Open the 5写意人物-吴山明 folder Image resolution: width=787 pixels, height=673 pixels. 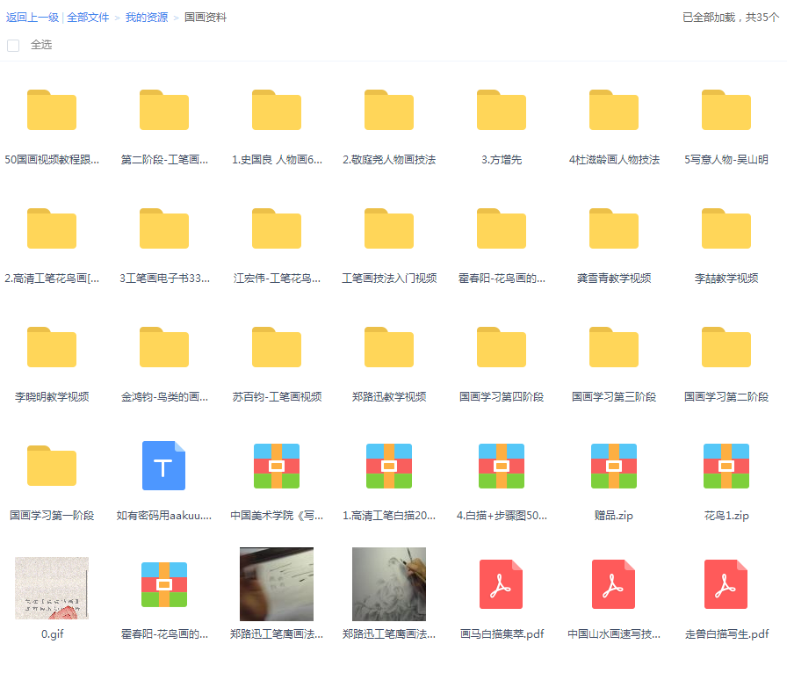pyautogui.click(x=726, y=111)
